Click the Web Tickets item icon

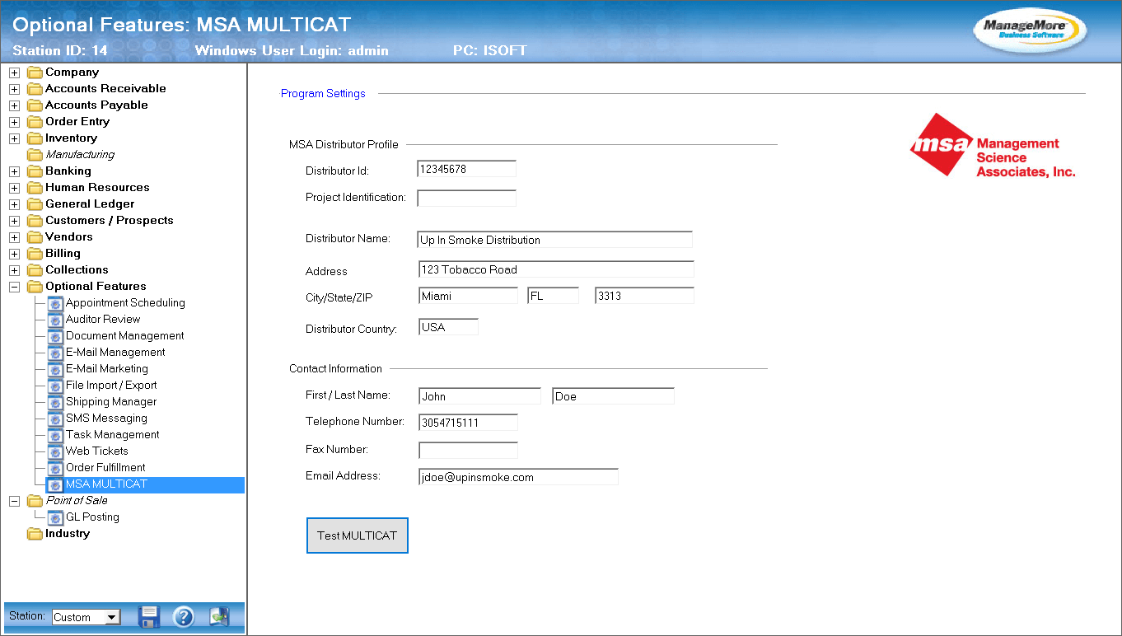click(55, 451)
